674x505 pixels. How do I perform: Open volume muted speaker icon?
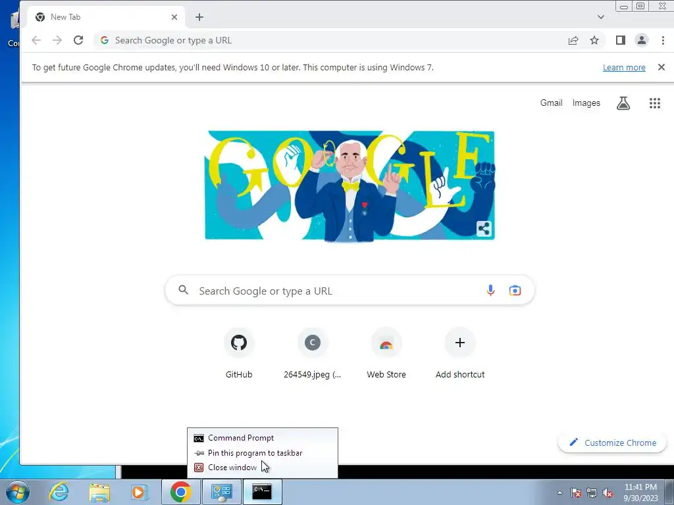point(608,493)
